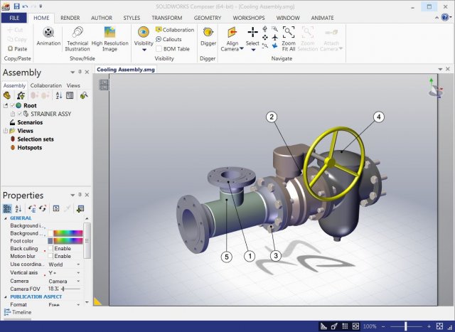Open the Use coordinate World dropdown
The height and width of the screenshot is (332, 455).
pos(78,264)
